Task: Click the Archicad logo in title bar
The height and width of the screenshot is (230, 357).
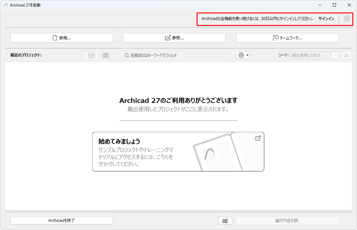Action: [x=6, y=5]
